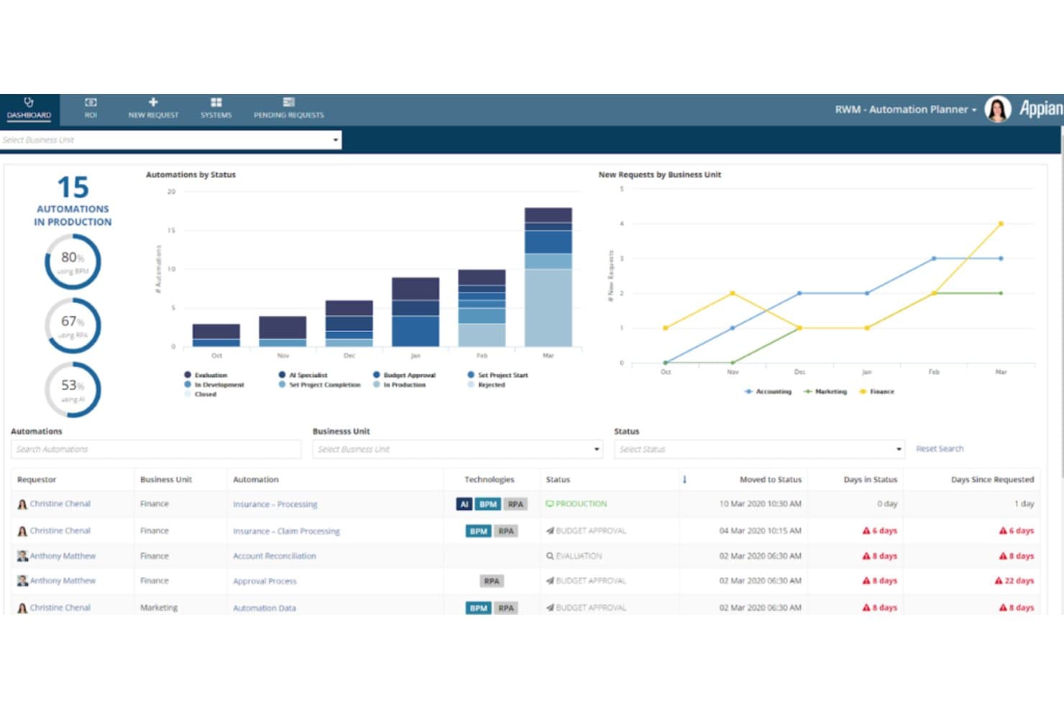Click the sort arrow in Status column

pos(684,479)
